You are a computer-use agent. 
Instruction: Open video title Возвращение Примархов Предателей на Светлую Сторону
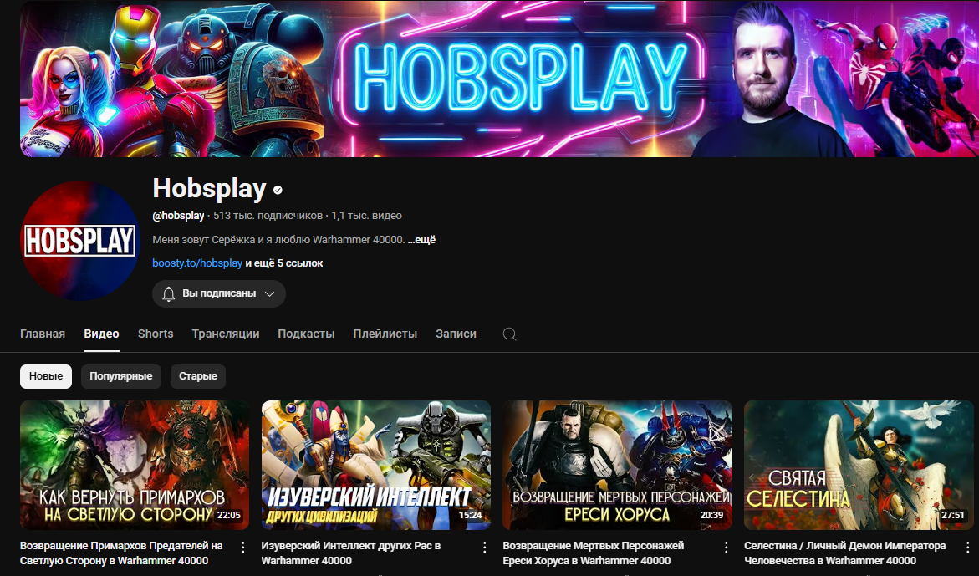[121, 553]
